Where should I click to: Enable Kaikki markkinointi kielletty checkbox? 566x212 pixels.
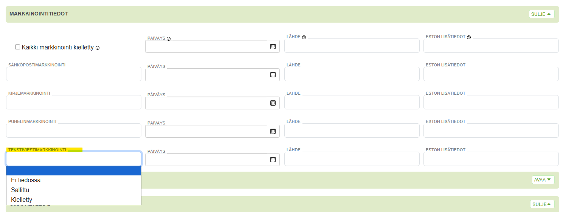click(17, 47)
